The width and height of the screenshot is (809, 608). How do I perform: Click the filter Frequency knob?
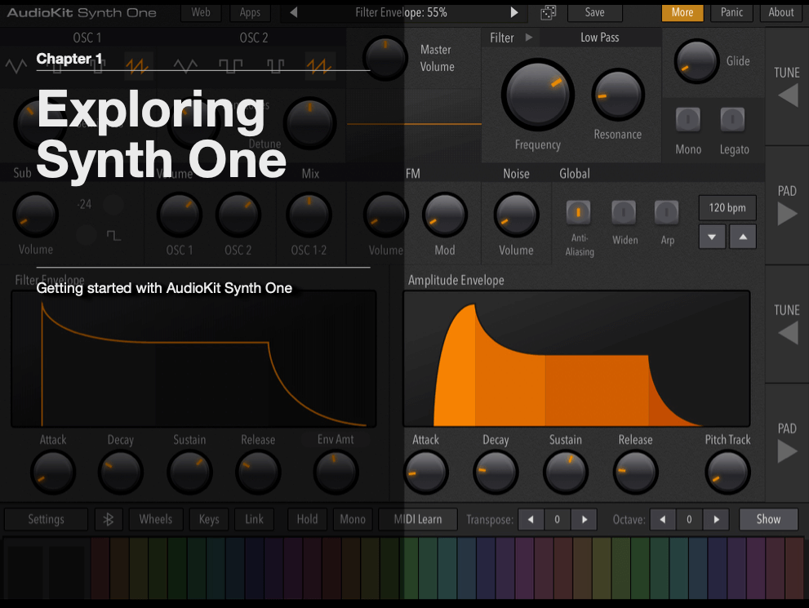[x=538, y=95]
